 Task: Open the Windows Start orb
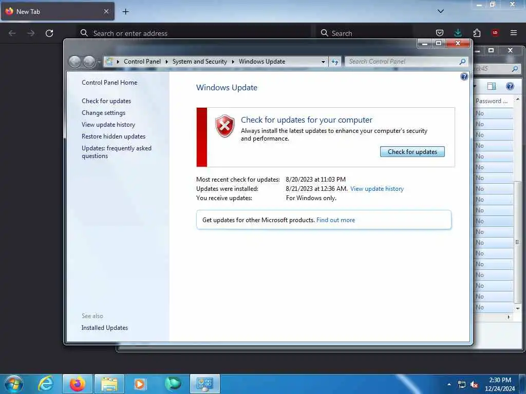point(14,384)
